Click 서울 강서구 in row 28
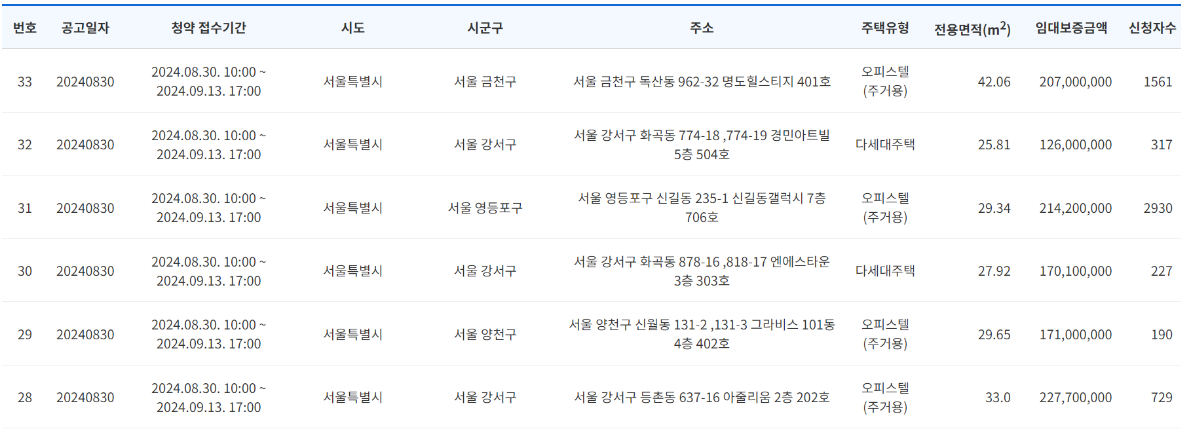 click(485, 398)
